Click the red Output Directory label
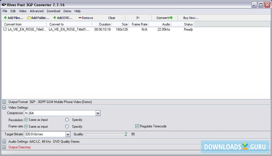This screenshot has width=272, height=156. pos(20,147)
